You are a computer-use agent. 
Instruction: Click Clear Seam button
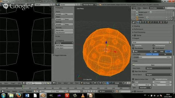tap(64, 48)
